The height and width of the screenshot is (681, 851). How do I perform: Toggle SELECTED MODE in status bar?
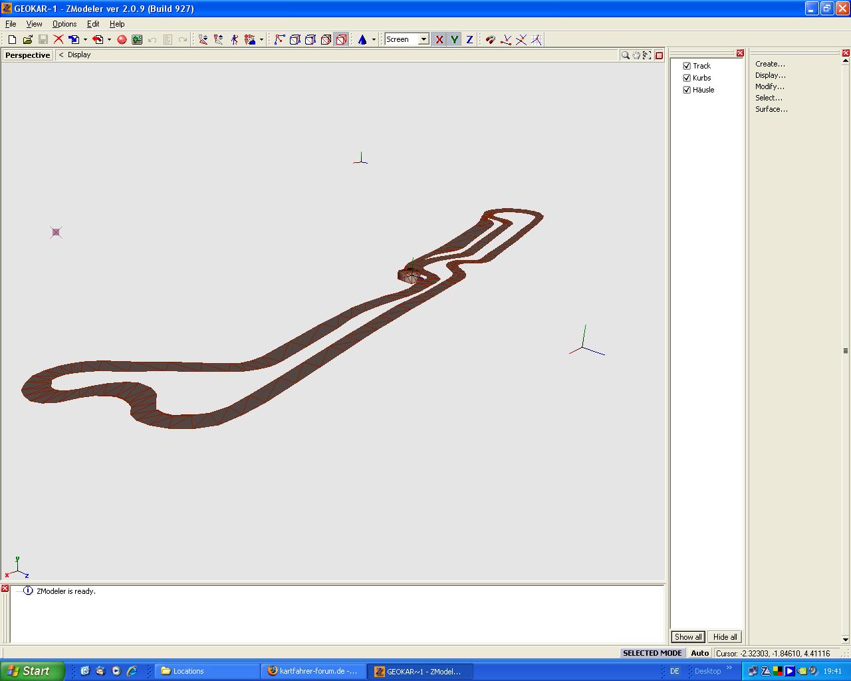[652, 653]
